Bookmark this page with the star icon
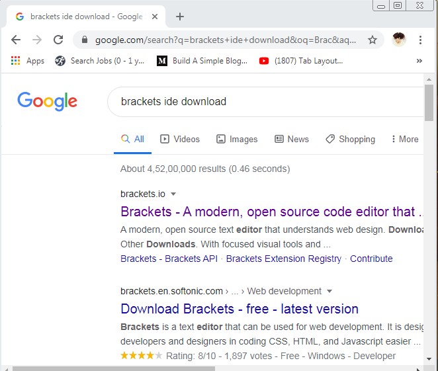 pos(372,40)
